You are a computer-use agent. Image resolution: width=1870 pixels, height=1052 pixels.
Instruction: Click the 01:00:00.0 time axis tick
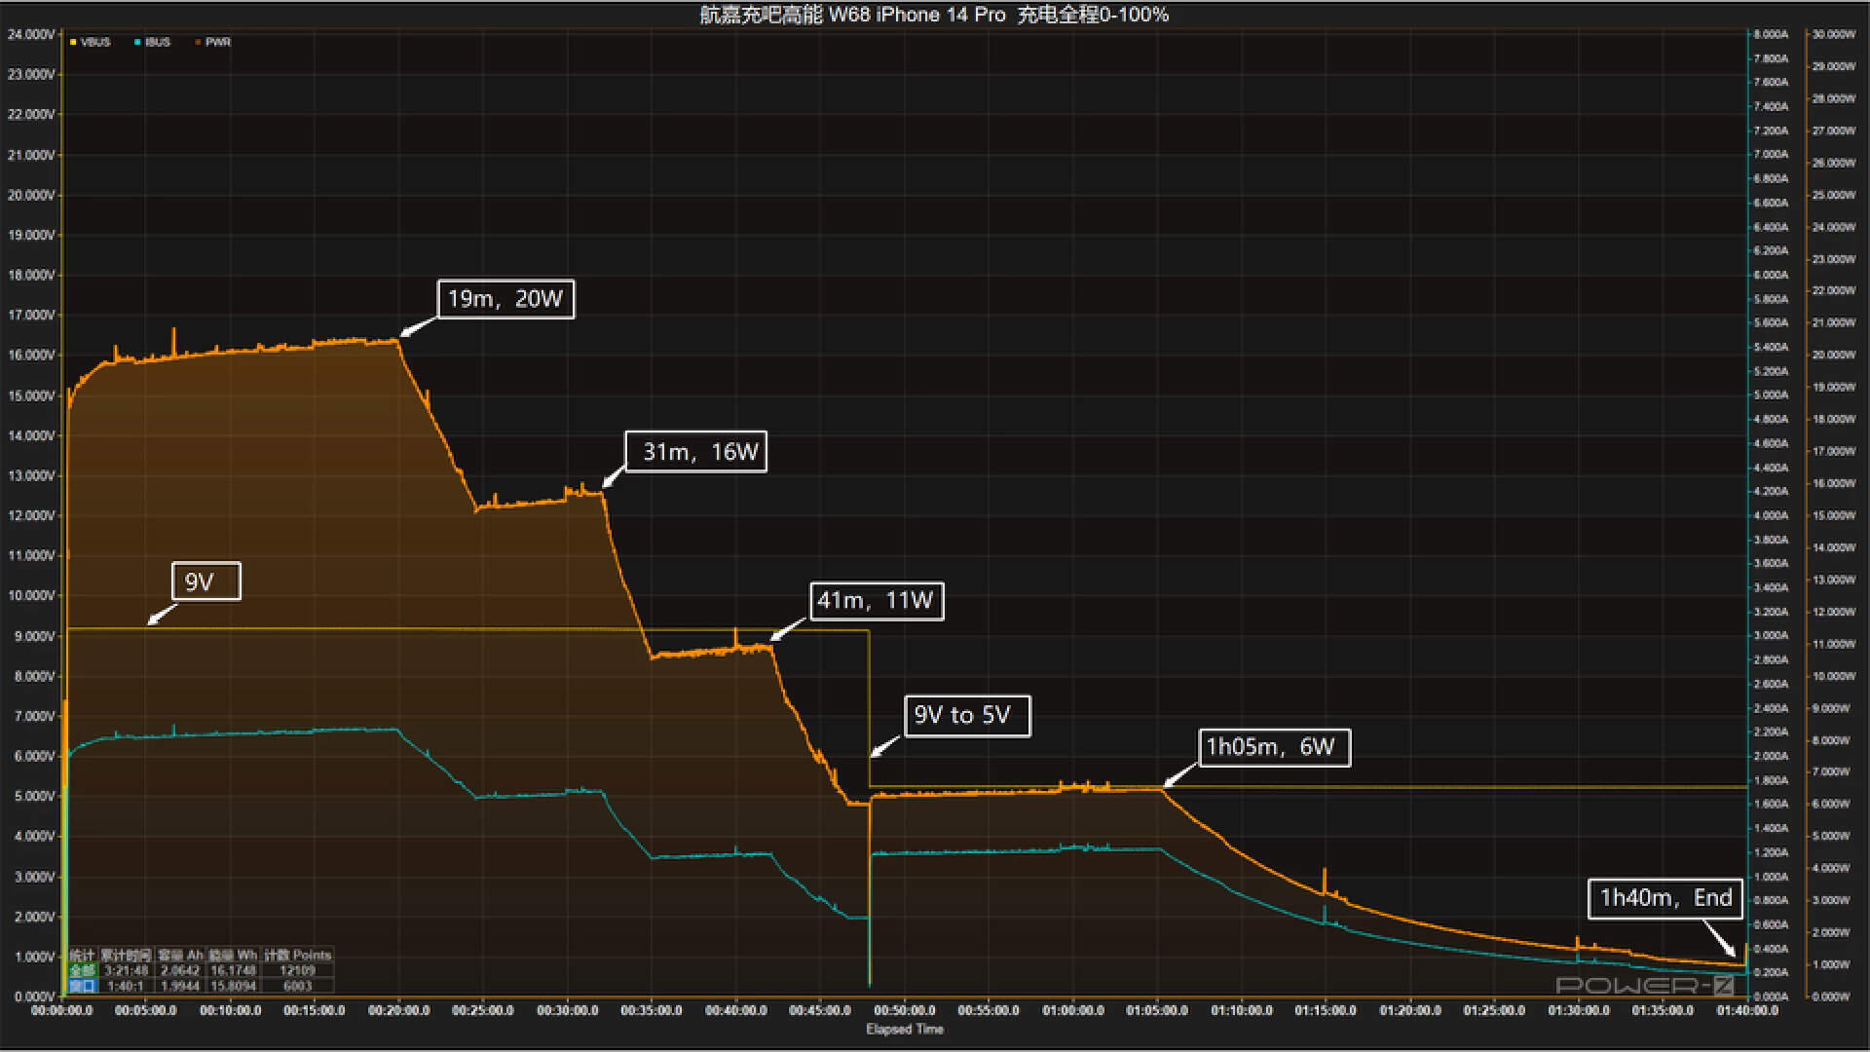click(1072, 1011)
